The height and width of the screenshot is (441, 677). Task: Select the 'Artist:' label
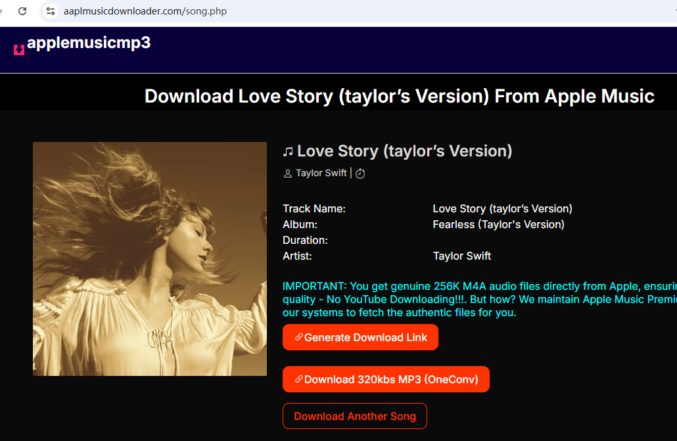(x=298, y=256)
